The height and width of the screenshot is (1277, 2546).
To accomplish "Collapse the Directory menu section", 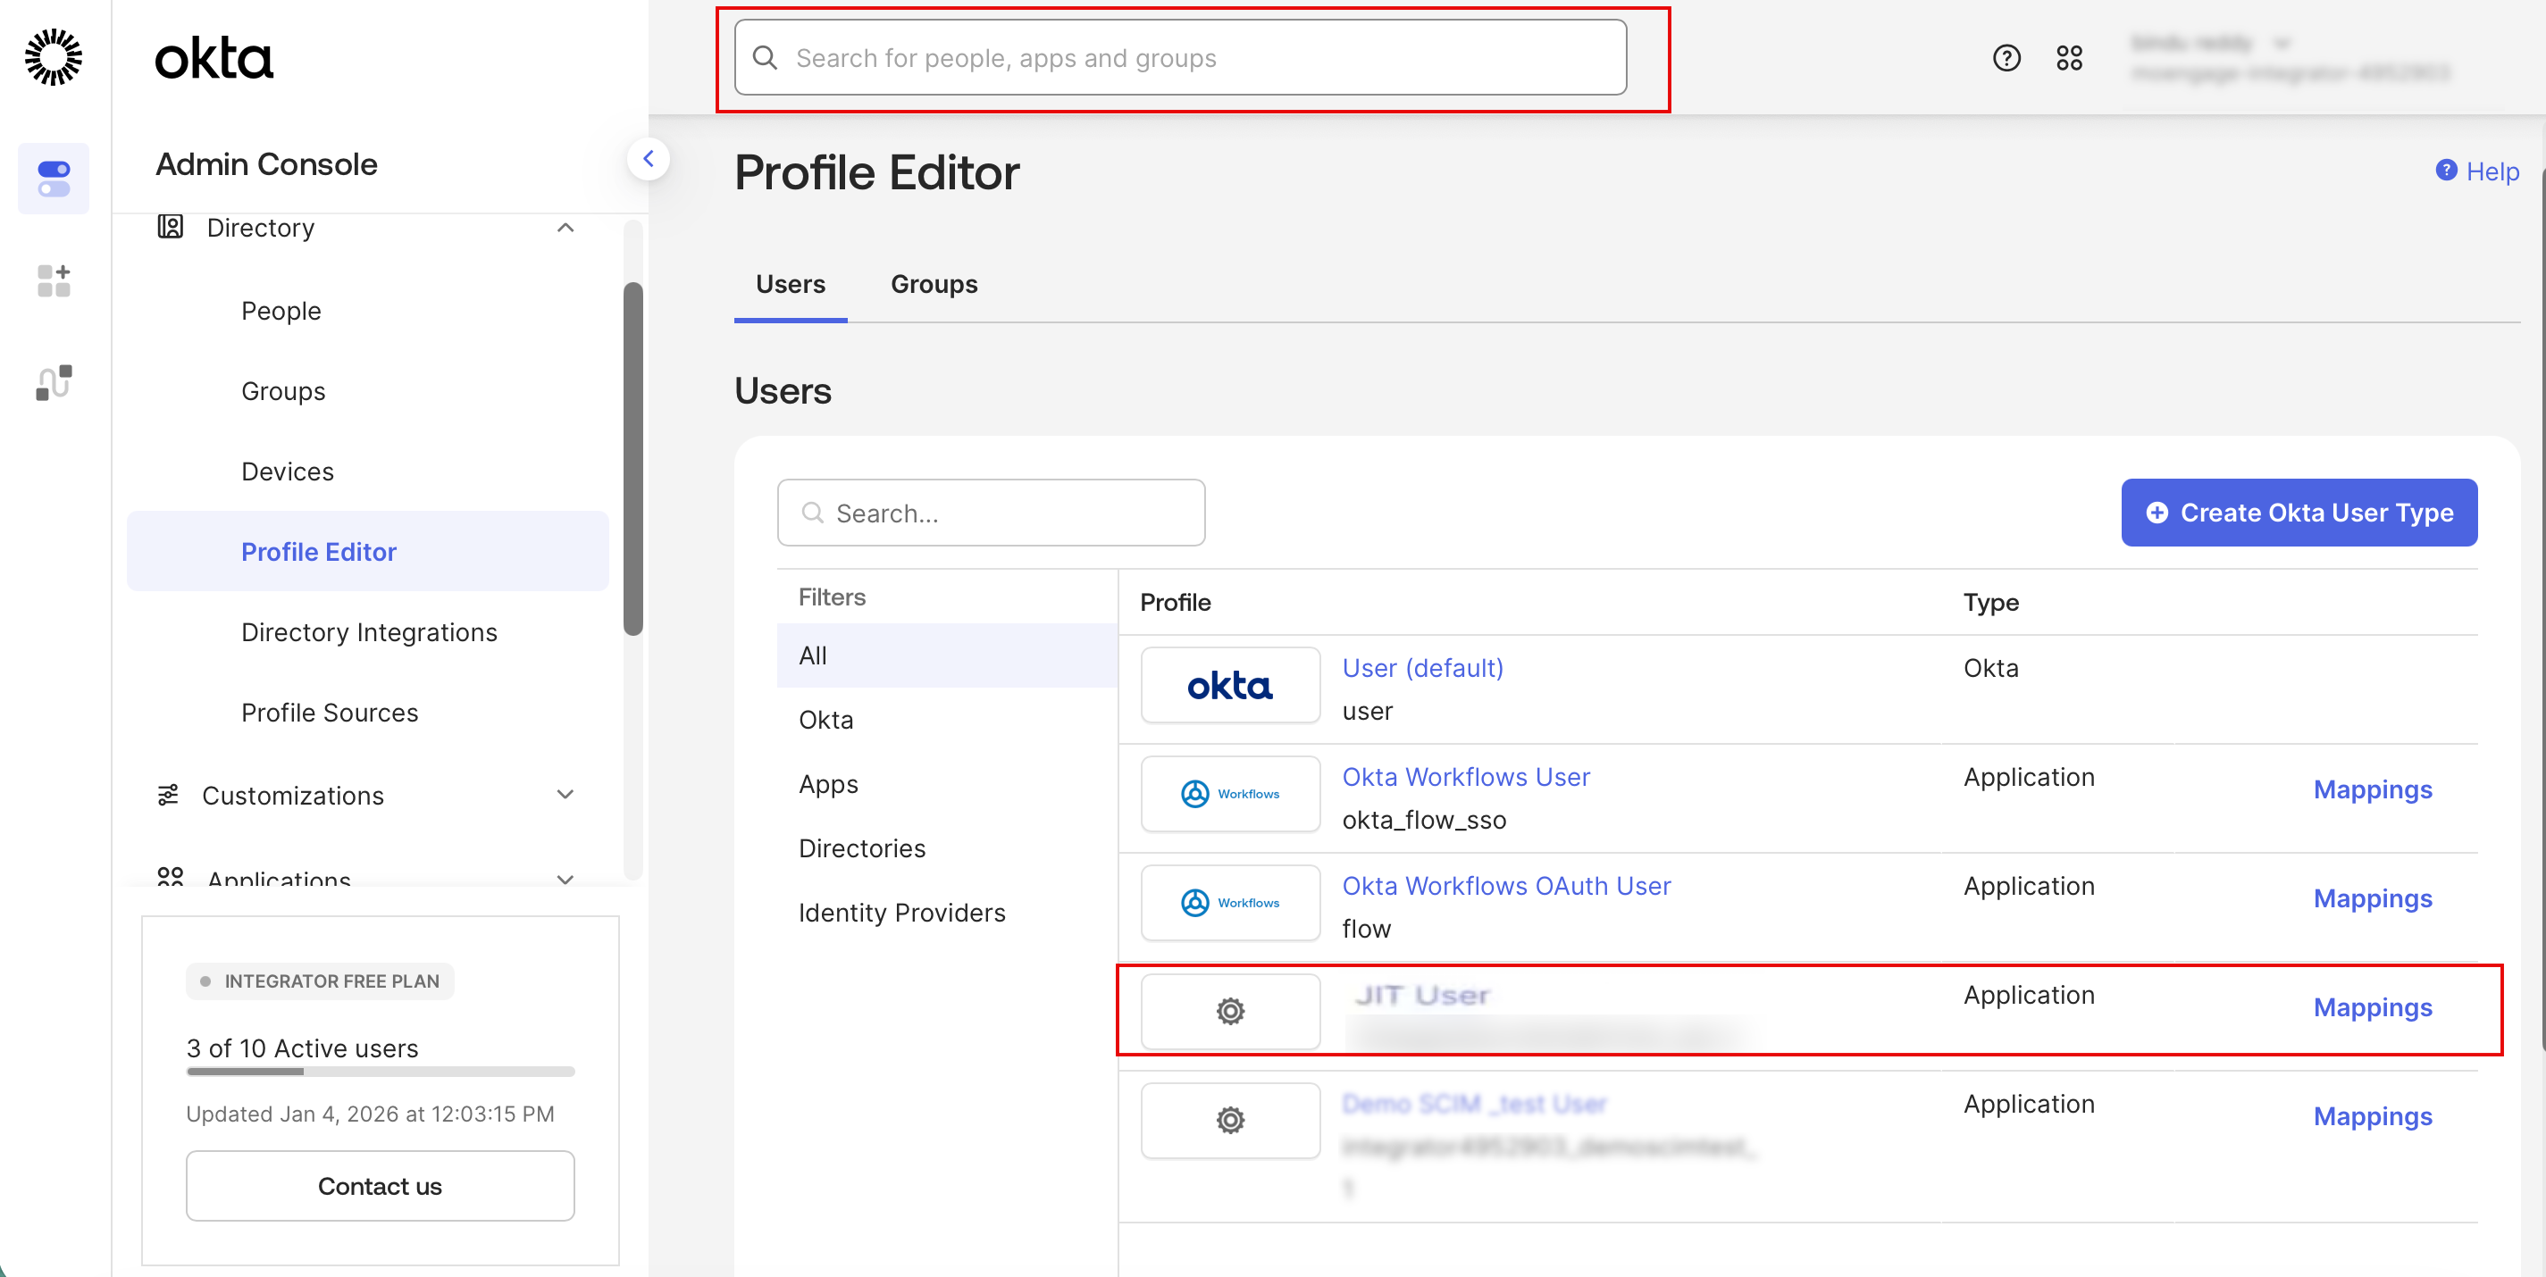I will [x=565, y=228].
